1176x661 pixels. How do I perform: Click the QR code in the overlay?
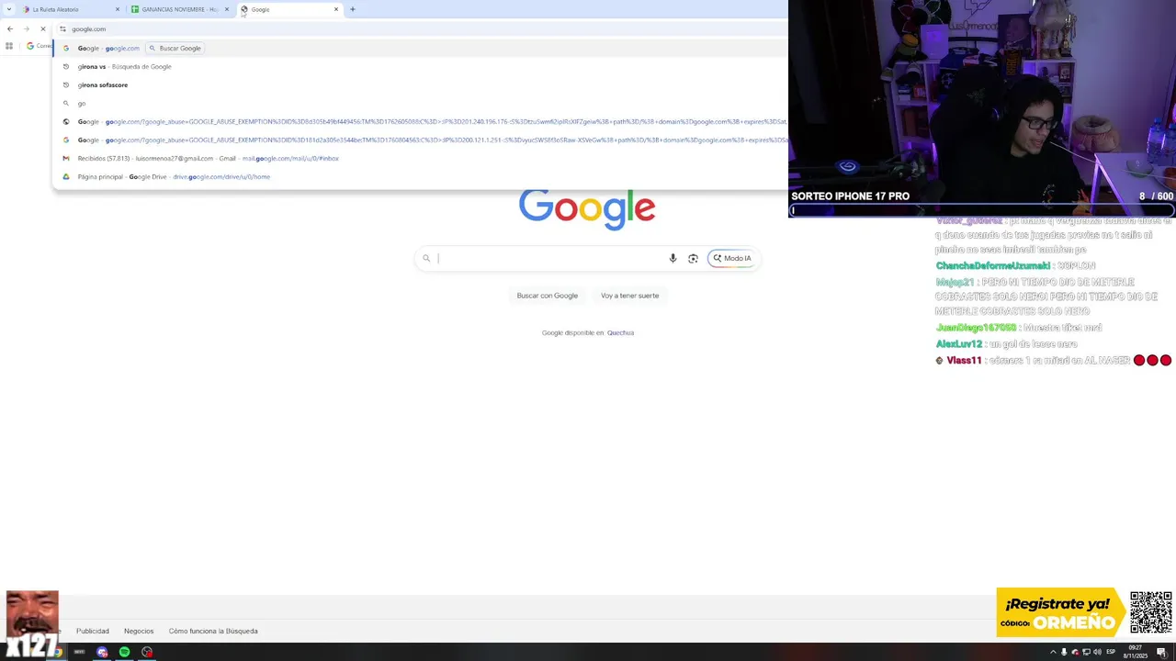[1150, 612]
